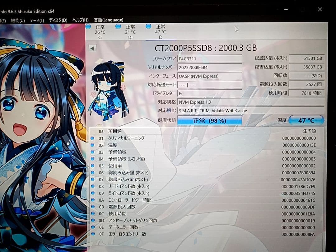
Task: Click the S.M.A.R.T., TRIM, VolatileWriteCache field
Action: pyautogui.click(x=251, y=110)
